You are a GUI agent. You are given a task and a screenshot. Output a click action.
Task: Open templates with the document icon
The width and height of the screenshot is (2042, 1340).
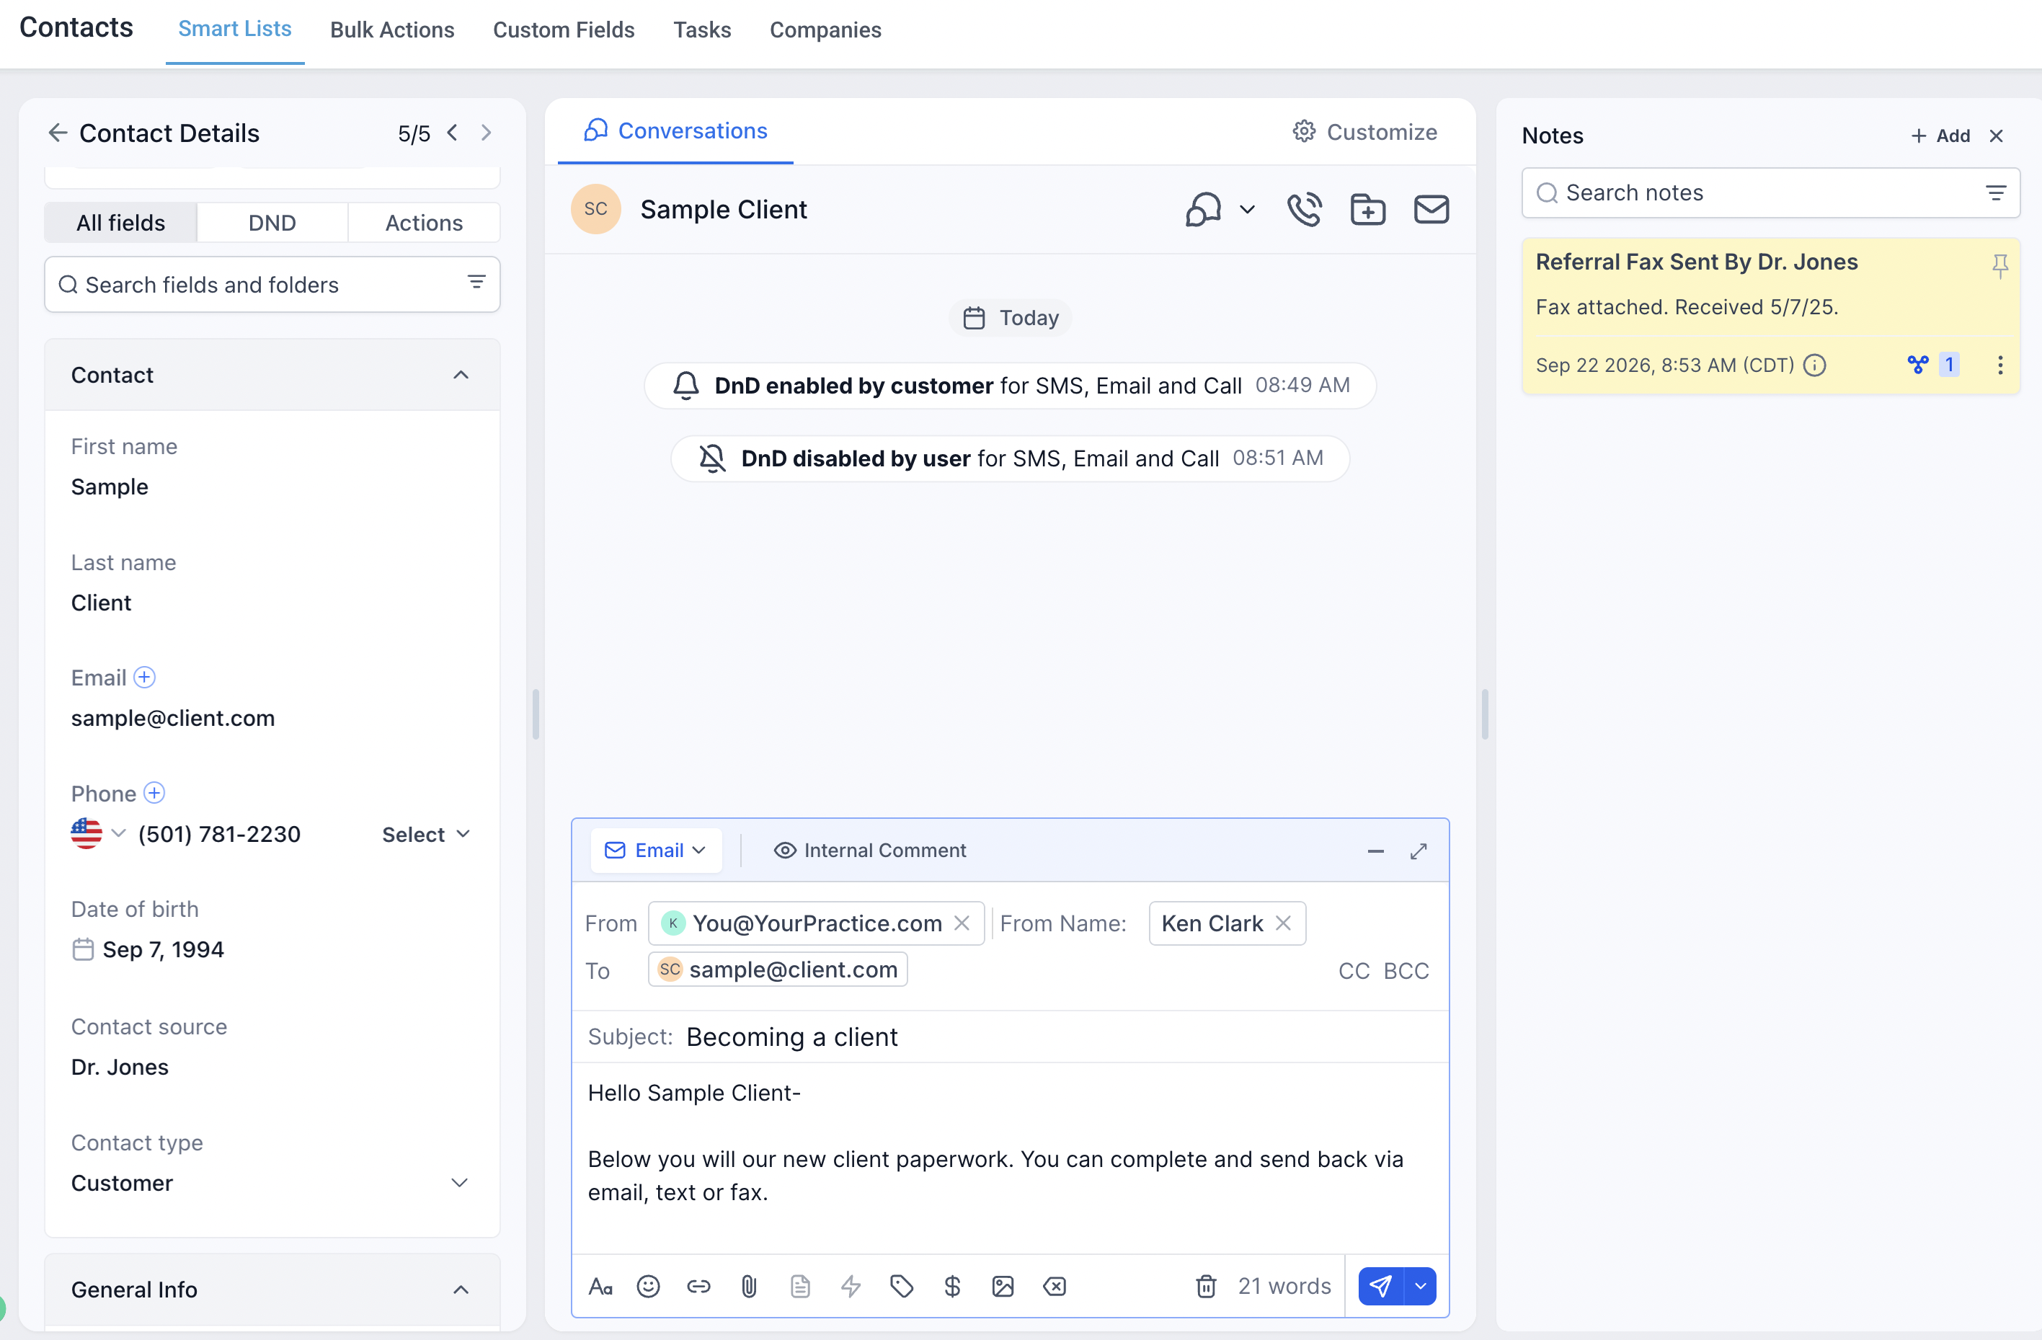pyautogui.click(x=799, y=1286)
